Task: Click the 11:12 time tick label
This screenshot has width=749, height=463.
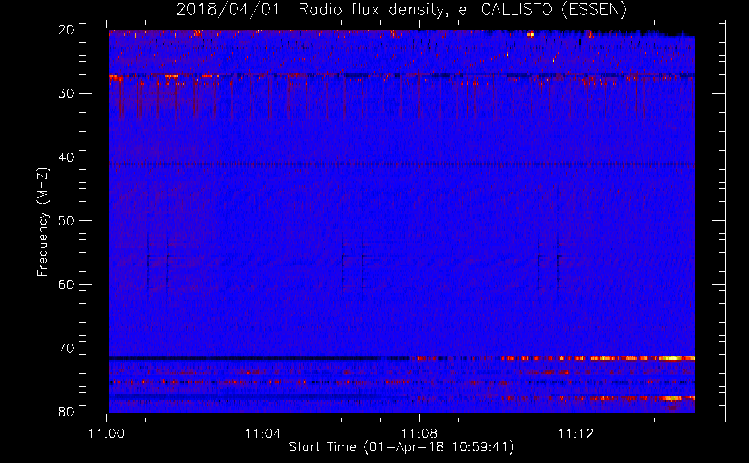Action: (x=576, y=434)
